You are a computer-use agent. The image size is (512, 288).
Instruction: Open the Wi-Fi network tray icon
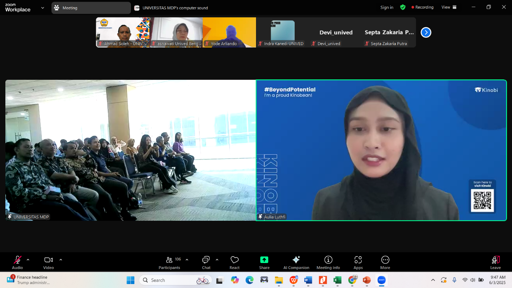point(465,280)
